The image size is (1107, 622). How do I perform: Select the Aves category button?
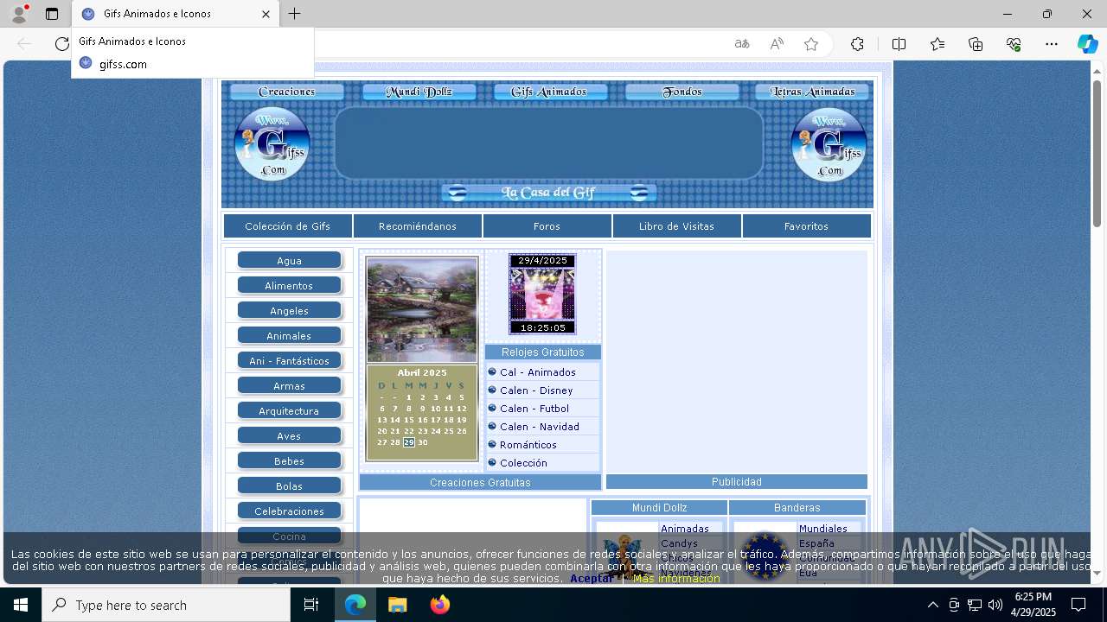289,436
